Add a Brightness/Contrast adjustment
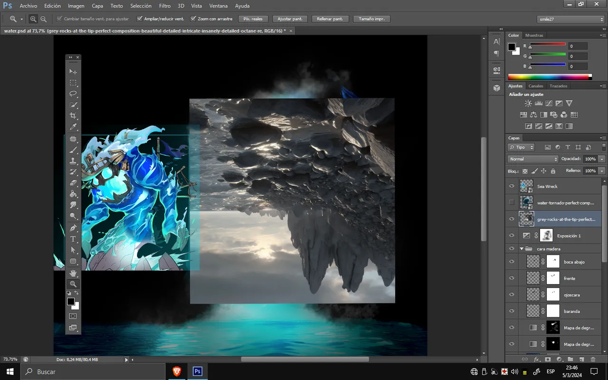This screenshot has width=608, height=380. (x=528, y=103)
